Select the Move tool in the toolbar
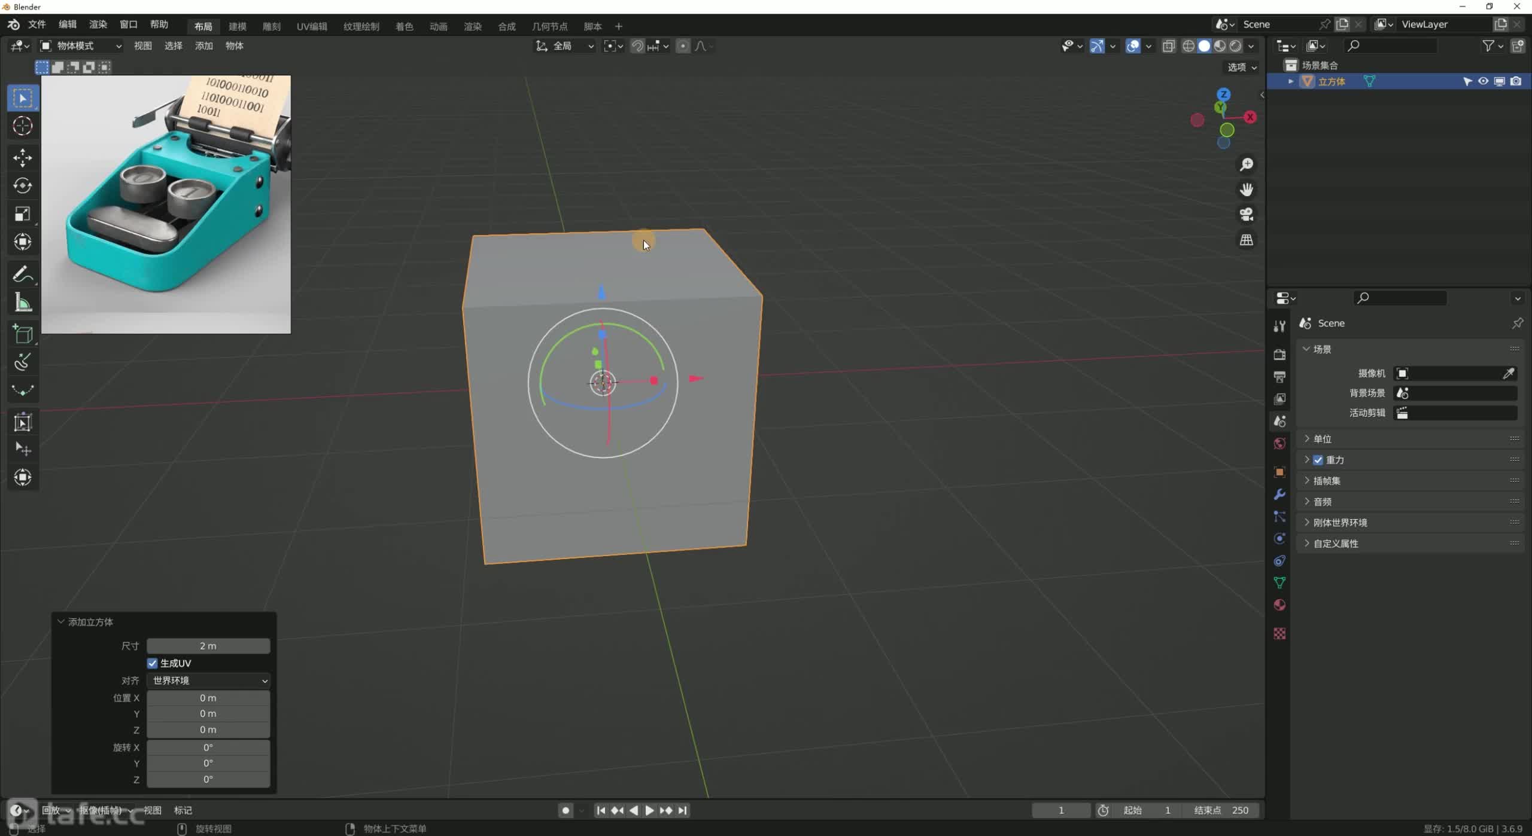The height and width of the screenshot is (836, 1532). [x=23, y=157]
